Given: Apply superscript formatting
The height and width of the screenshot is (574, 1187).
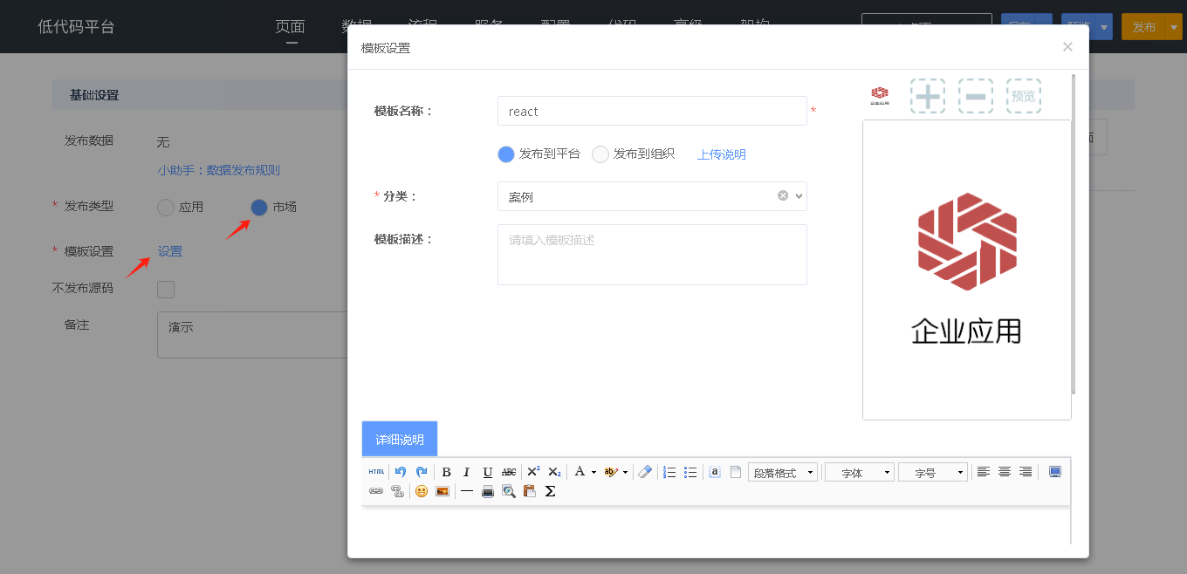Looking at the screenshot, I should tap(533, 472).
